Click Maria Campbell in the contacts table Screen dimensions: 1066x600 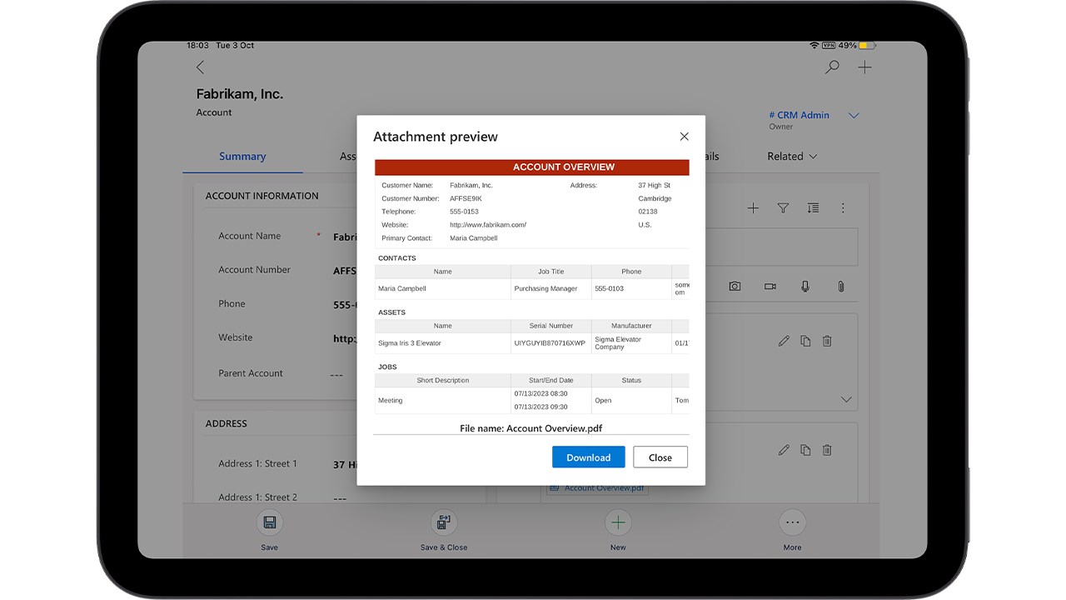pyautogui.click(x=402, y=289)
